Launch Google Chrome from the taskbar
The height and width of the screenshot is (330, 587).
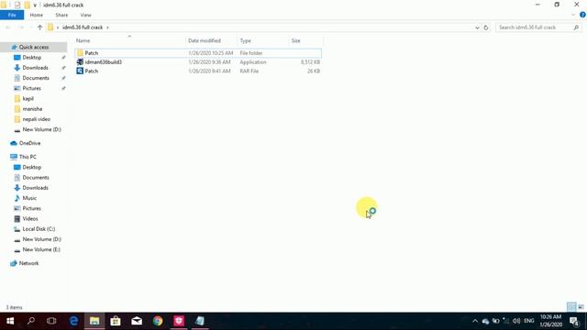(x=158, y=321)
